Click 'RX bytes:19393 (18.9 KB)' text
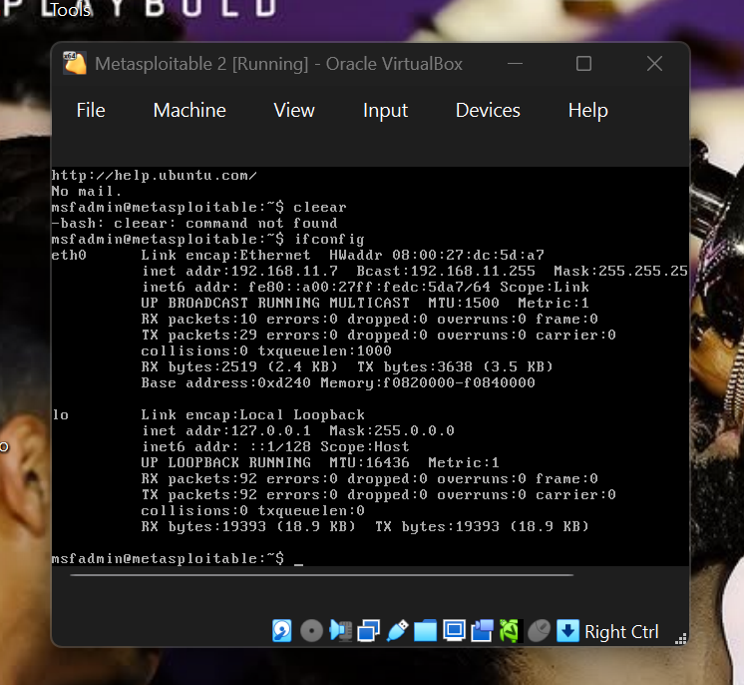The image size is (744, 685). click(248, 526)
